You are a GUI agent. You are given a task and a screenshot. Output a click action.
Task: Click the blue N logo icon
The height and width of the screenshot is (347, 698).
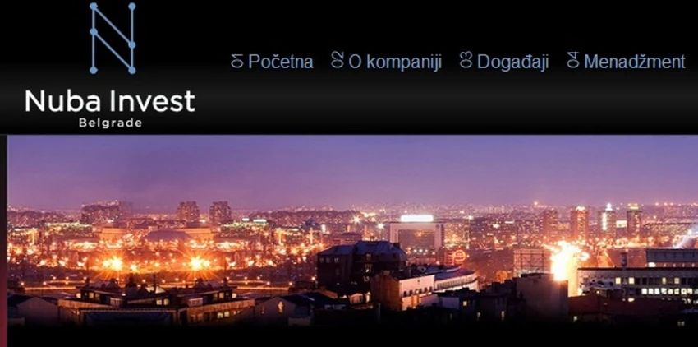(x=113, y=38)
